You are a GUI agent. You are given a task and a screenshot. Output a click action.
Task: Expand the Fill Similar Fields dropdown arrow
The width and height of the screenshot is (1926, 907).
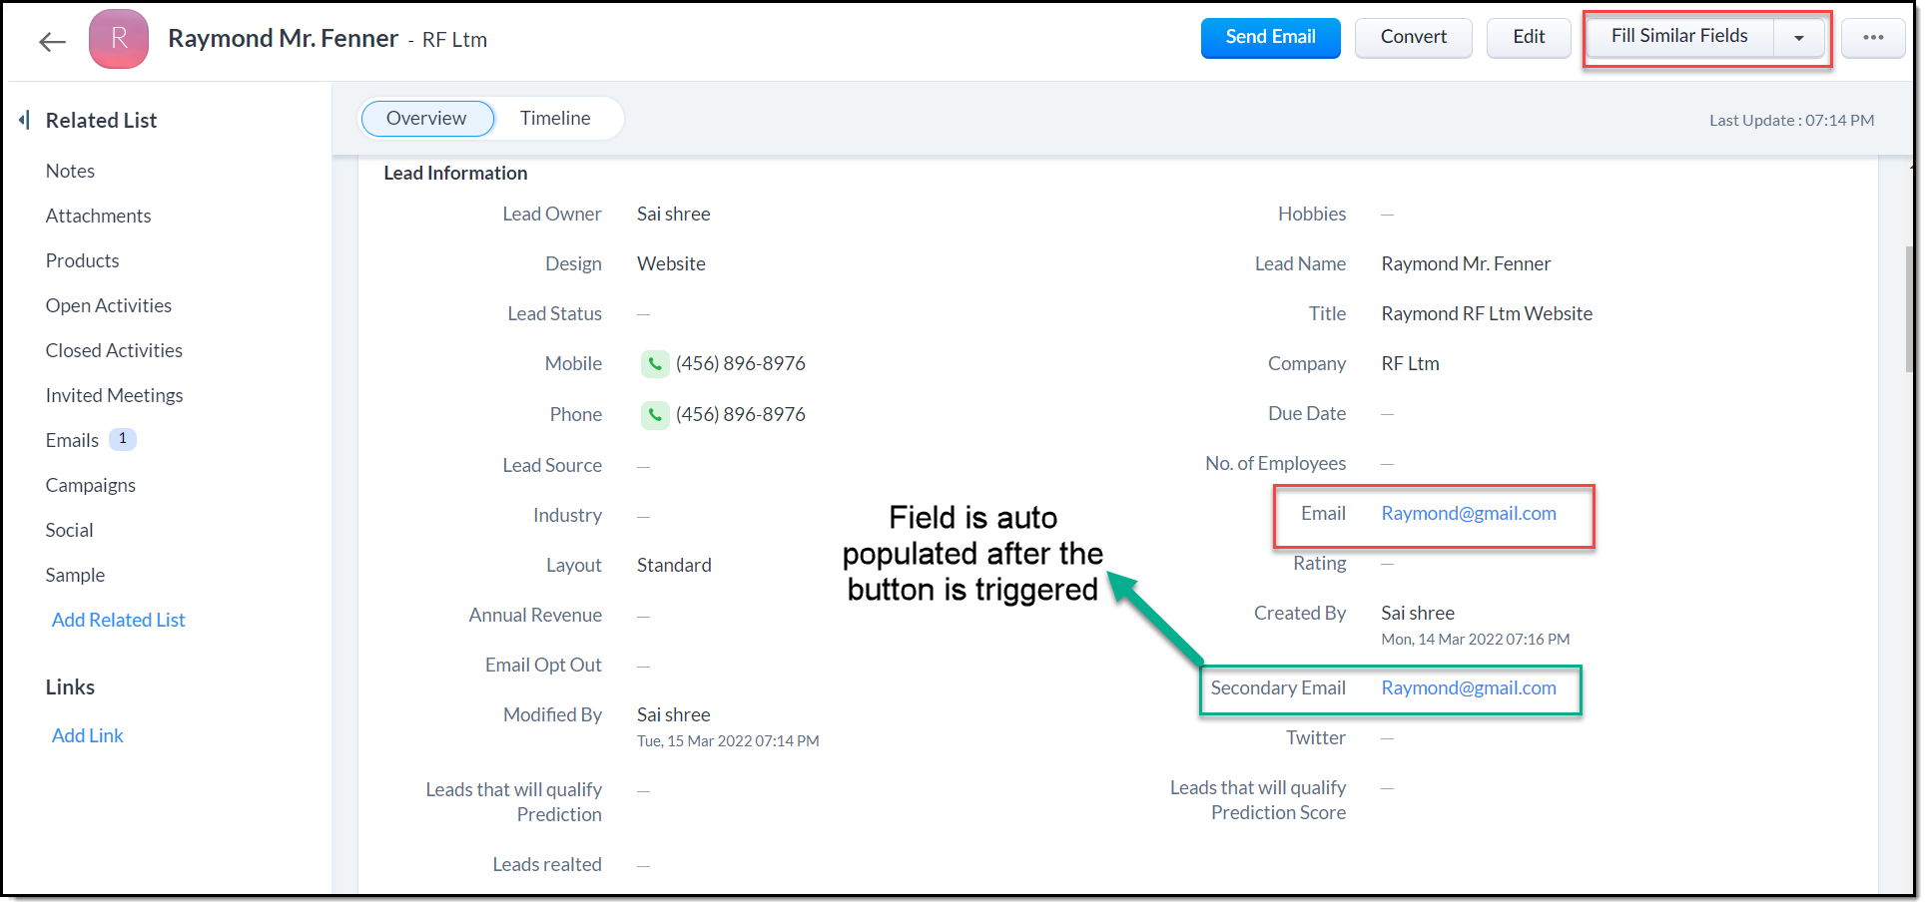tap(1798, 38)
